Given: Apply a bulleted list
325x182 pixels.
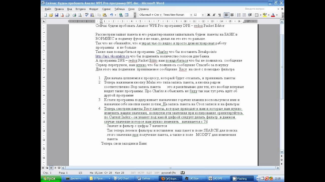Looking at the screenshot, I should point(244,15).
